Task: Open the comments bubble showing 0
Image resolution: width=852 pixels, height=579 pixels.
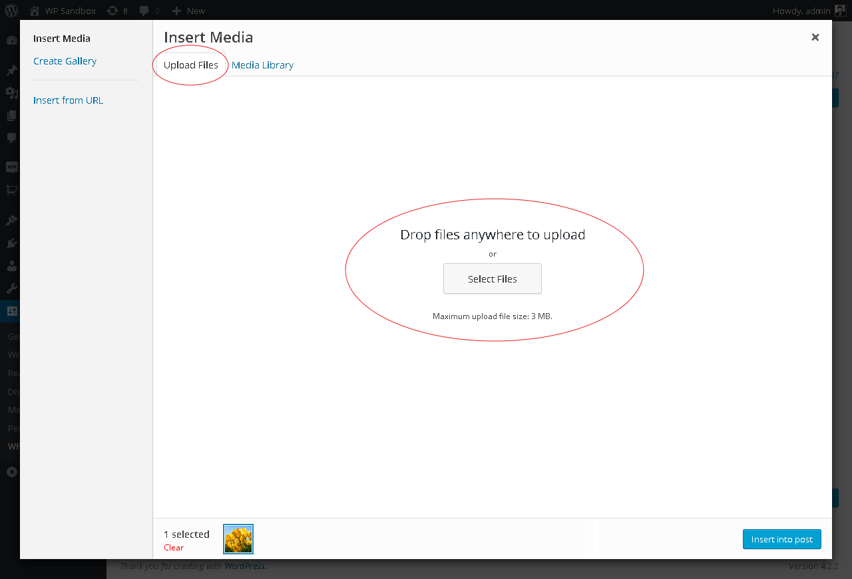Action: pos(149,11)
